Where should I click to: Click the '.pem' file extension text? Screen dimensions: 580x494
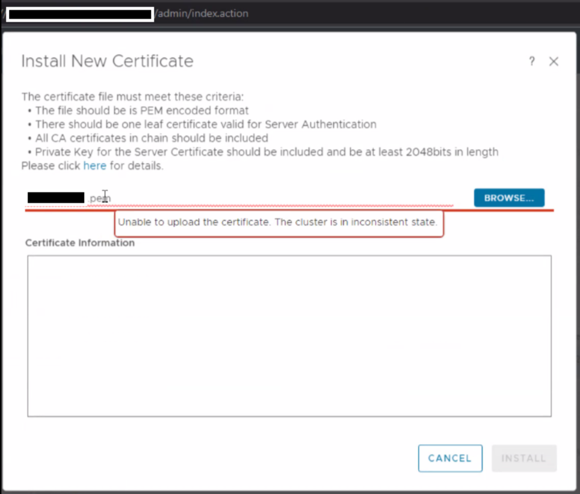pyautogui.click(x=100, y=198)
